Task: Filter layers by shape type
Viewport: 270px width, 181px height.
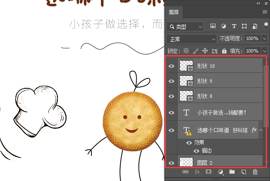Action: pos(244,26)
